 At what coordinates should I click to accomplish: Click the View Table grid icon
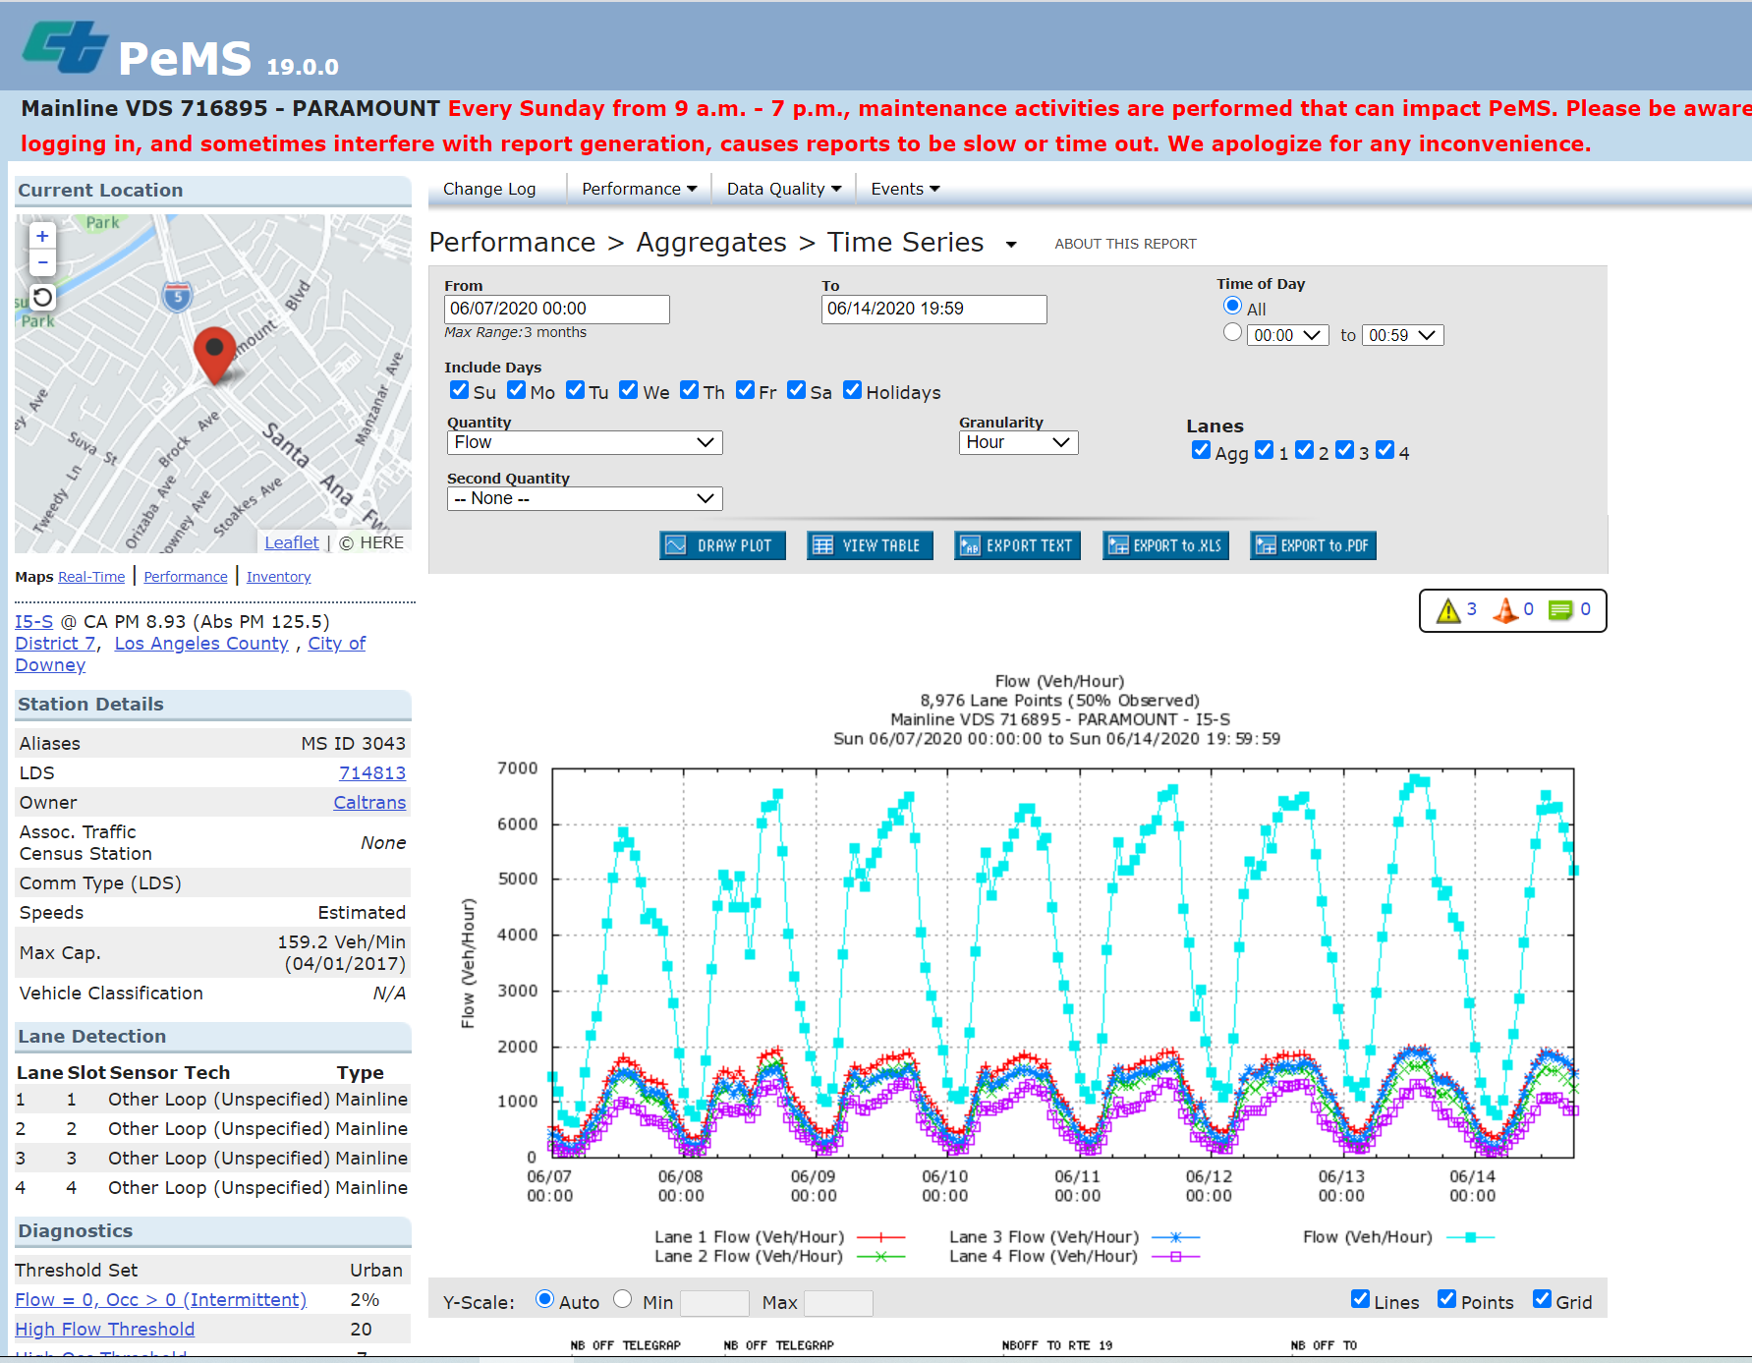pos(822,545)
